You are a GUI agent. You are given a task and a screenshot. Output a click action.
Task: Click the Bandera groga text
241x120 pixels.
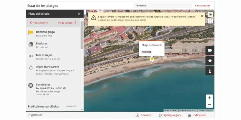(x=45, y=32)
